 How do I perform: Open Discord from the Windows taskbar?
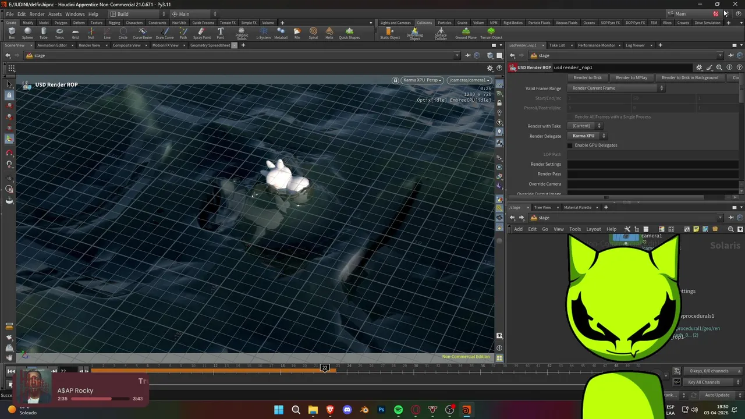tap(347, 410)
